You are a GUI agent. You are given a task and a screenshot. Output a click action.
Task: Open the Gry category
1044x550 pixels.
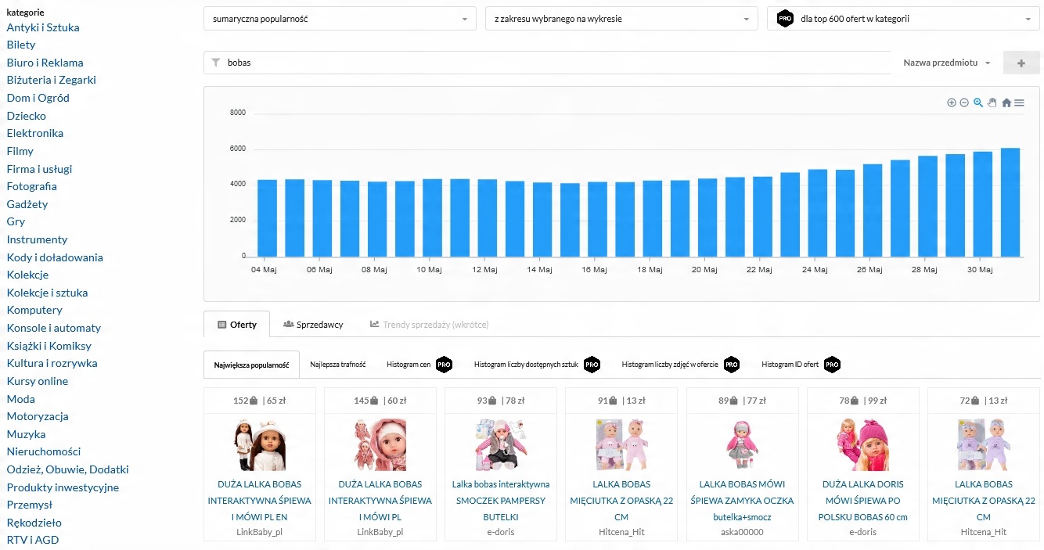coord(16,221)
